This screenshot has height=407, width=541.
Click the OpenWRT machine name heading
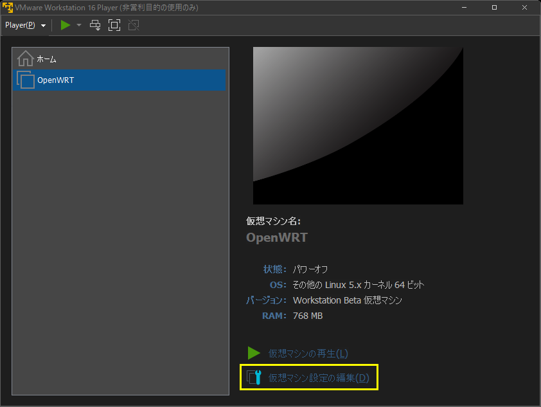277,237
